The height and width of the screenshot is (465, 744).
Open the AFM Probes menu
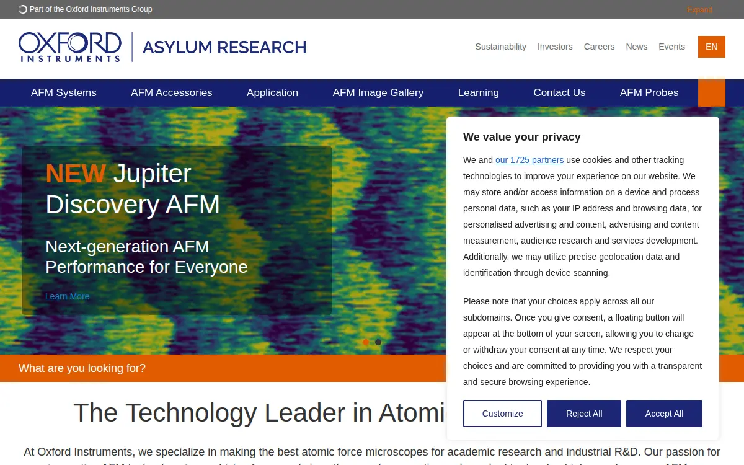[649, 93]
